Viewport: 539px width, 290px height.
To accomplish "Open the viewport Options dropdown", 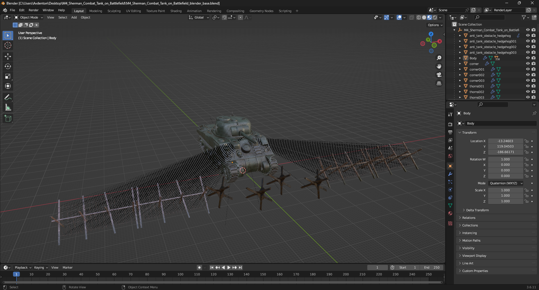I will 435,25.
